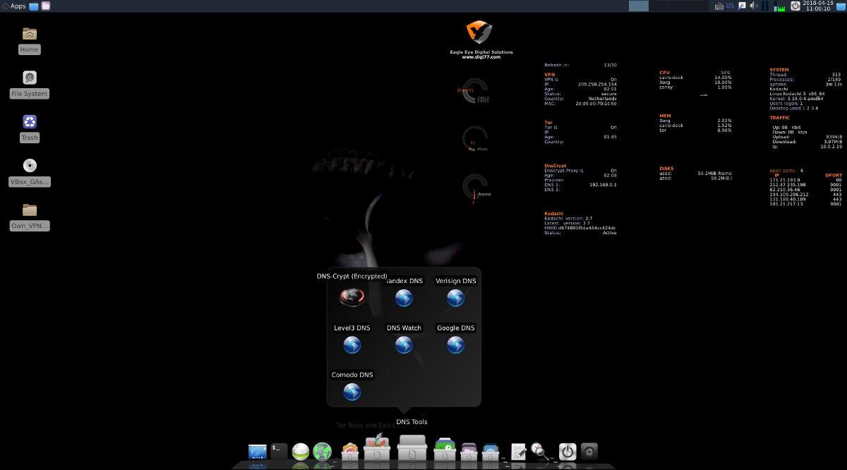
Task: Toggle the speaker volume in the system tray
Action: click(752, 6)
